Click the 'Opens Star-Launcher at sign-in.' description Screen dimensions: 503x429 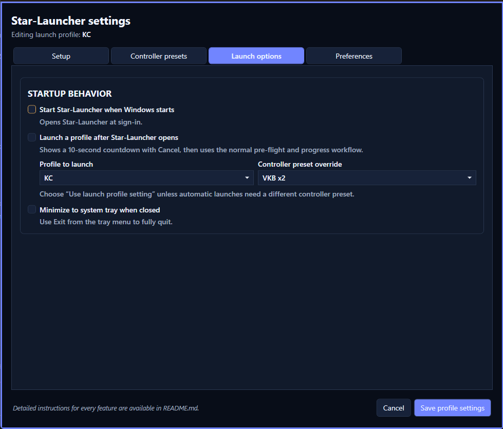pyautogui.click(x=91, y=122)
